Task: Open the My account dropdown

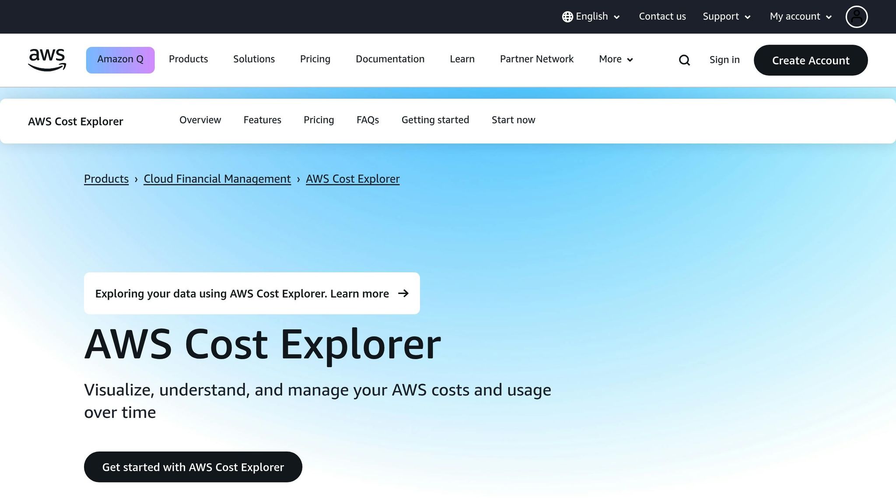Action: pos(800,17)
